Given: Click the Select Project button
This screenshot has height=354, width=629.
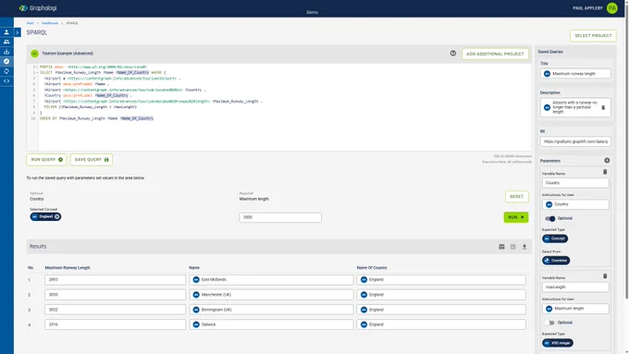Looking at the screenshot, I should coord(593,36).
